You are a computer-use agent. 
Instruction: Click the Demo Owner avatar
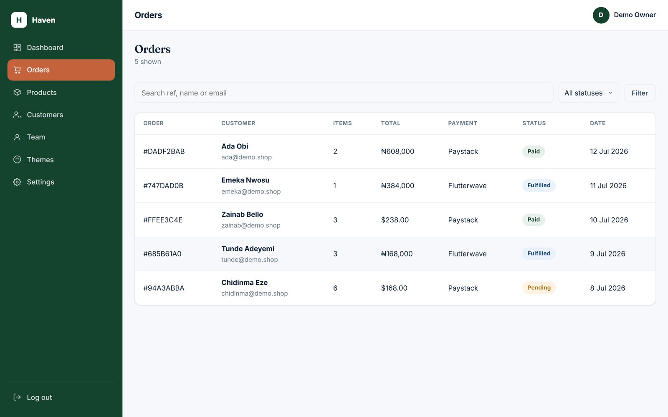pyautogui.click(x=601, y=15)
